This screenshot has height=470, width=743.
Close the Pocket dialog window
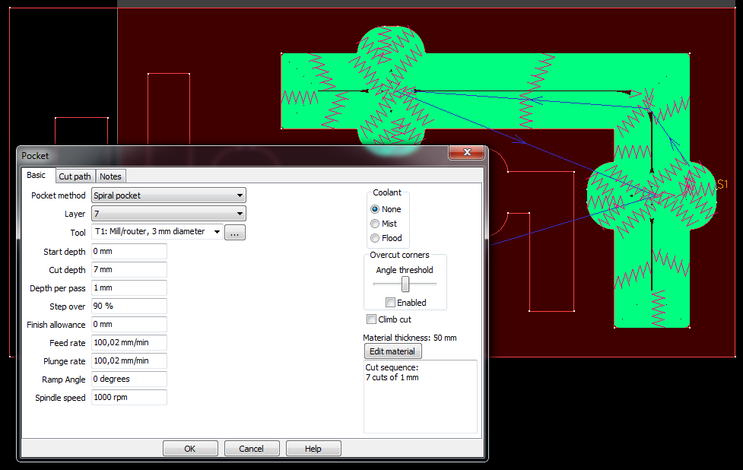(466, 153)
